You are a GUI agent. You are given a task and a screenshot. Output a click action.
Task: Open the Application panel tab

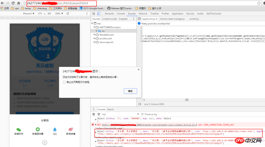pyautogui.click(x=178, y=14)
